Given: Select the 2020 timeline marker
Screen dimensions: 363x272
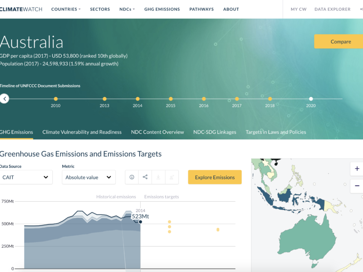Looking at the screenshot, I should [x=311, y=99].
